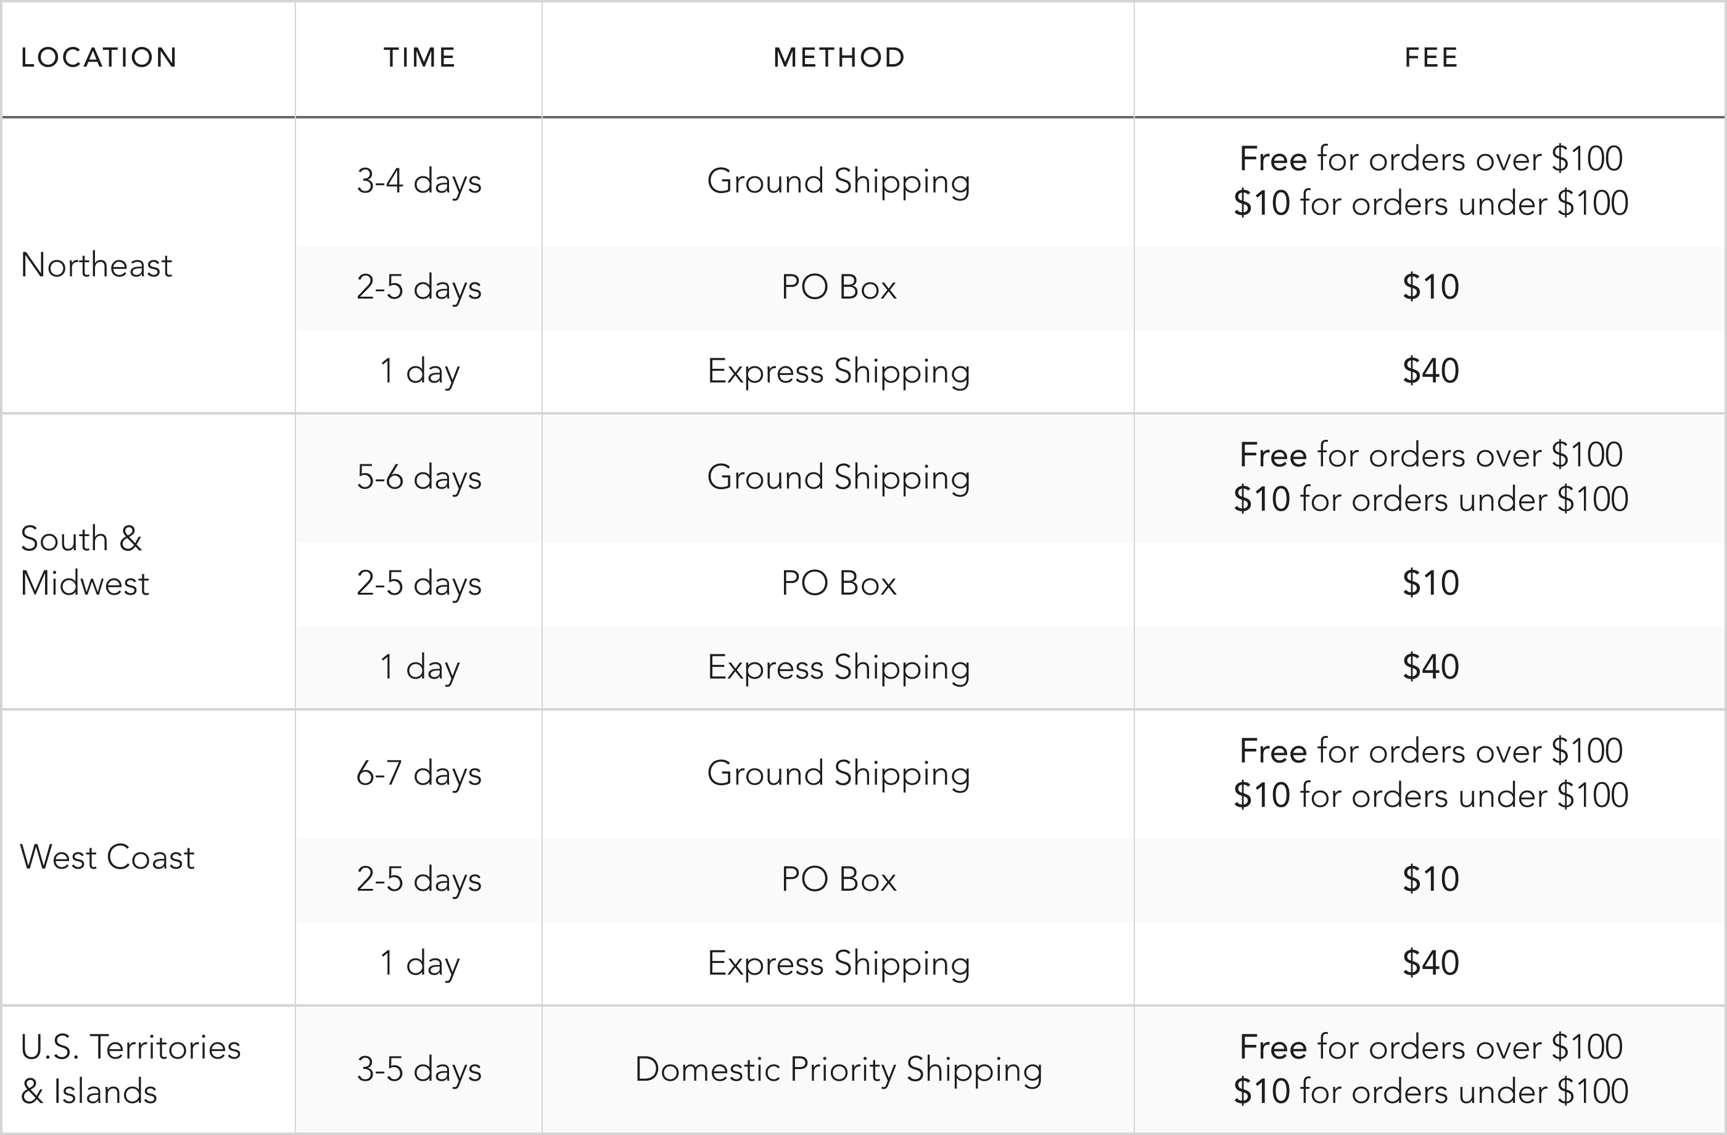Click the $10 fee for South & Midwest PO Box
Screen dimensions: 1727x1135
pyautogui.click(x=1430, y=584)
